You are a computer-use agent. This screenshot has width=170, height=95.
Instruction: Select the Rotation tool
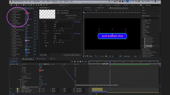click(x=22, y=5)
